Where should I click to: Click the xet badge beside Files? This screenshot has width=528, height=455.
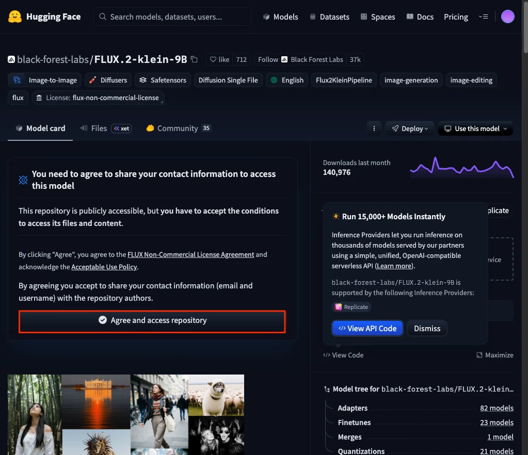121,128
